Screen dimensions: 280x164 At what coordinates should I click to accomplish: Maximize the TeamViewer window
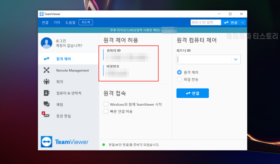230,14
